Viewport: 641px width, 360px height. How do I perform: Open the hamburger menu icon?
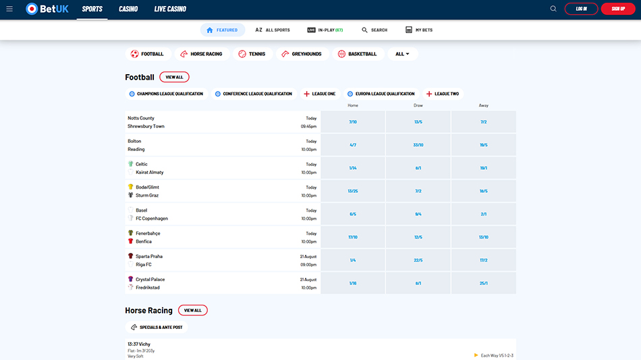[9, 9]
